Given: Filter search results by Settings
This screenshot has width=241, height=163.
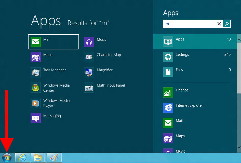Looking at the screenshot, I should tap(195, 57).
